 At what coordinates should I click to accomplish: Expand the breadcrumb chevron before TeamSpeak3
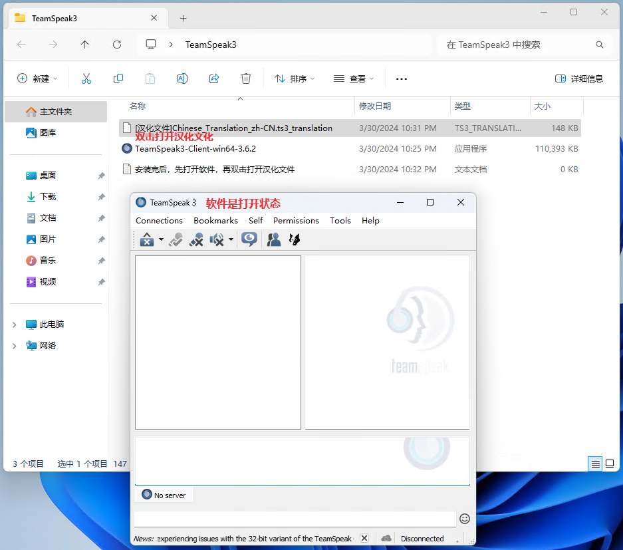(171, 45)
